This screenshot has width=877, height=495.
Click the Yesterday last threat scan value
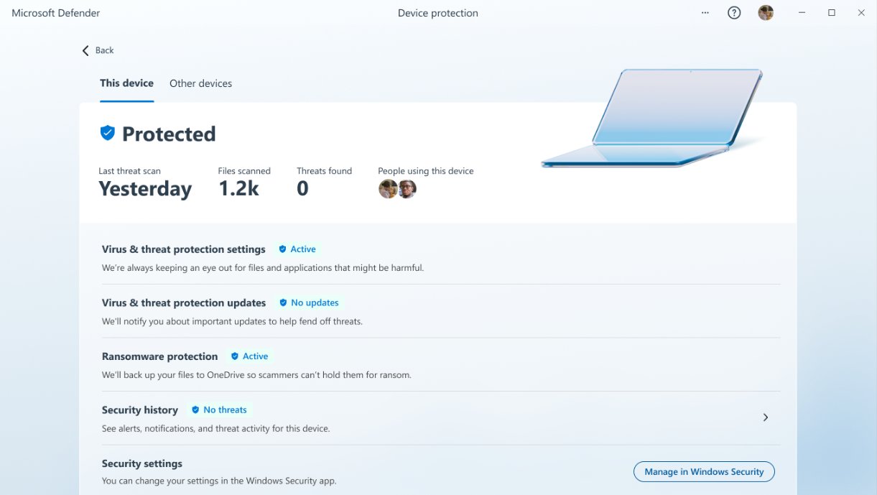click(x=145, y=189)
